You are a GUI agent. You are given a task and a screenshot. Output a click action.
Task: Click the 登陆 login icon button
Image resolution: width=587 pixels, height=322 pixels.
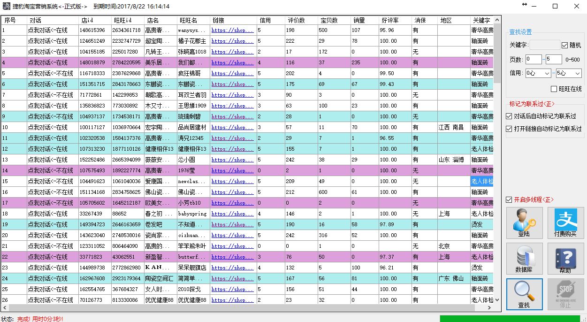click(524, 223)
